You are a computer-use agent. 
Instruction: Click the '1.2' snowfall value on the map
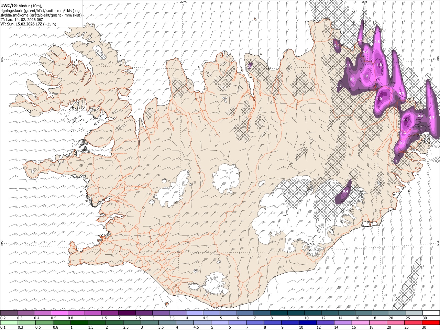pos(365,76)
